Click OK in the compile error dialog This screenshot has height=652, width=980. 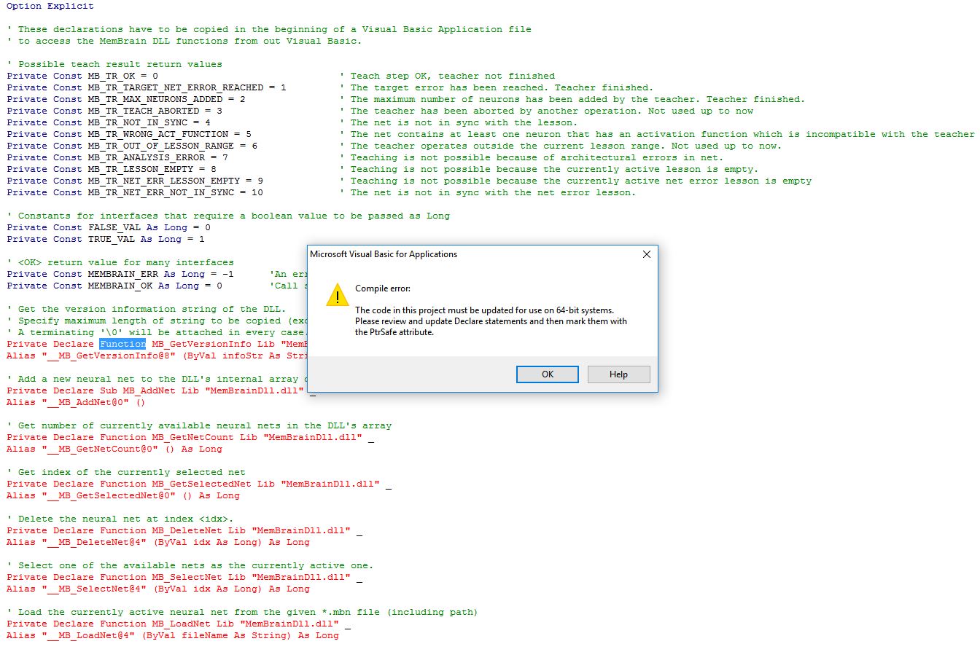coord(547,374)
